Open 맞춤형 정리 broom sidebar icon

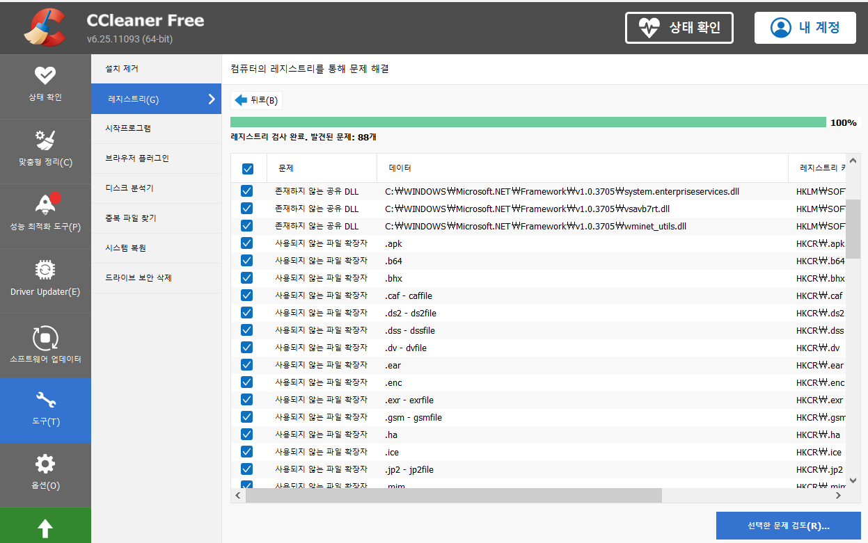[x=45, y=140]
